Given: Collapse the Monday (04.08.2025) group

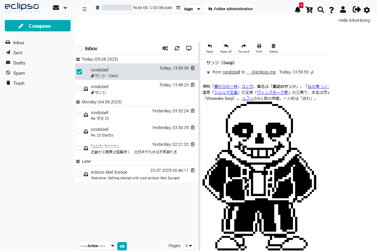Looking at the screenshot, I should click(x=78, y=102).
